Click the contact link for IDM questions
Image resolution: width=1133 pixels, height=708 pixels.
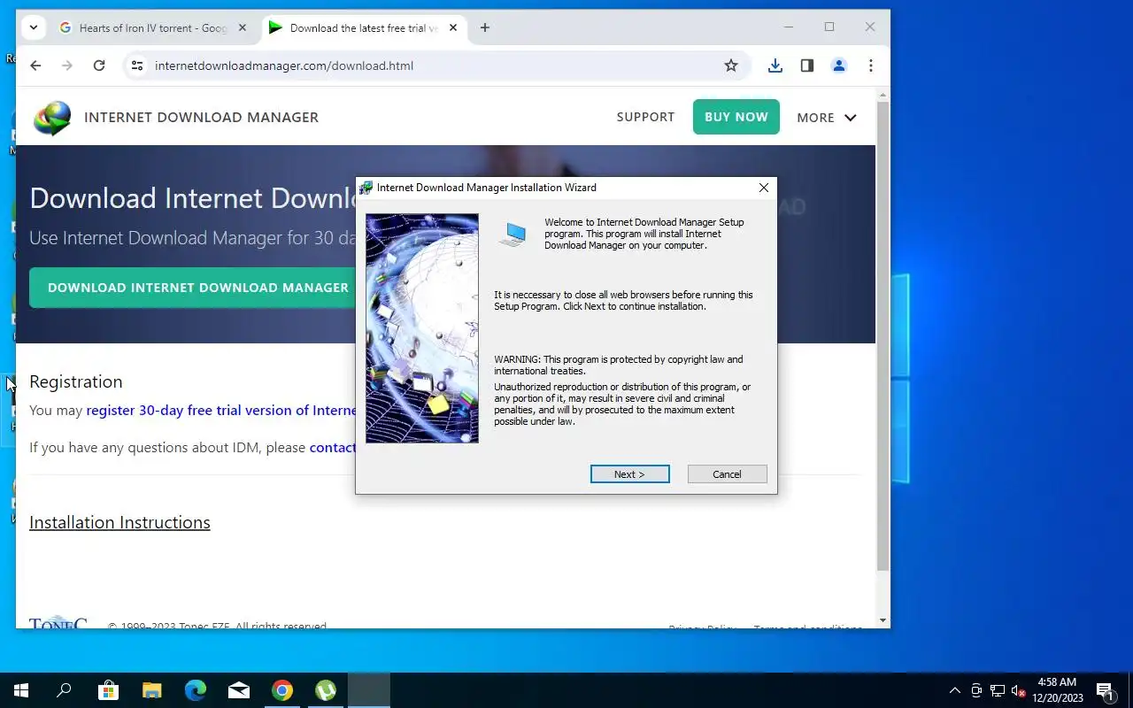[333, 448]
